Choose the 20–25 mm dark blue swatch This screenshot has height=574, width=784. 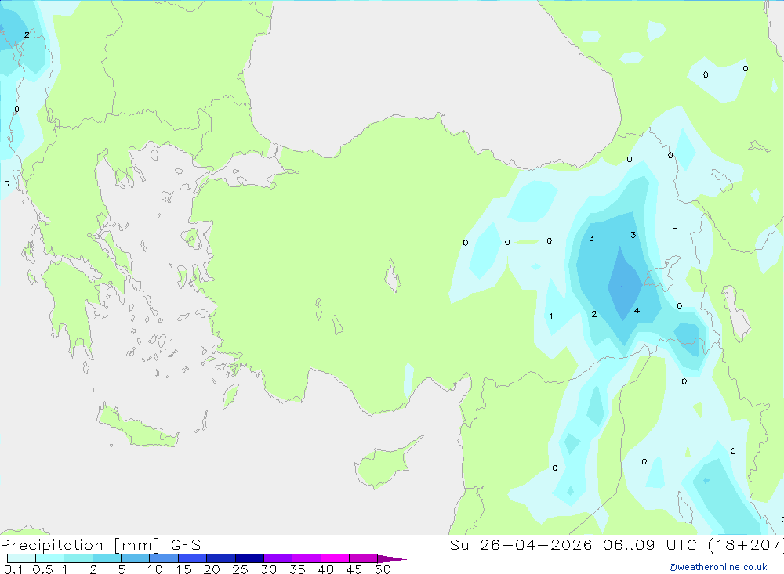point(221,558)
